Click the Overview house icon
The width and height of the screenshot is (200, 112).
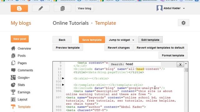click(x=13, y=49)
